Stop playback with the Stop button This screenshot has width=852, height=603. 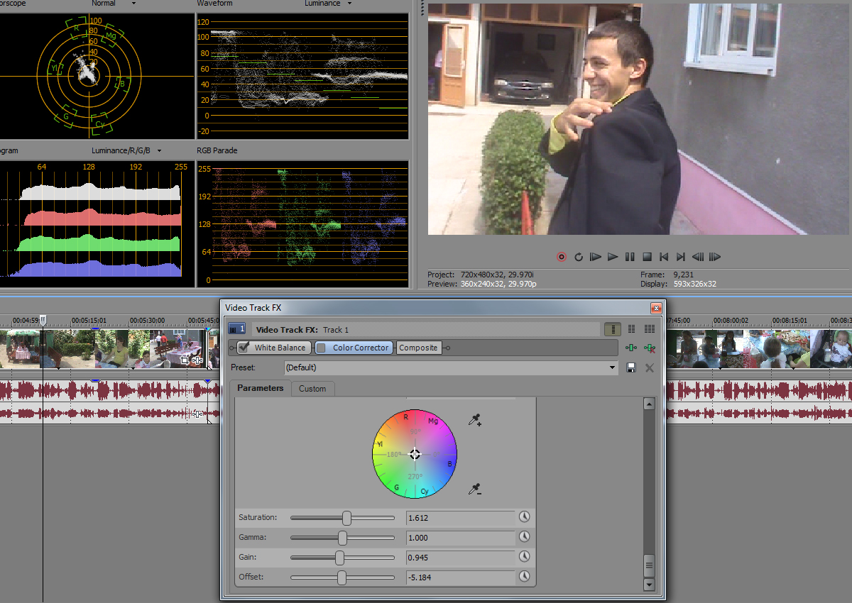point(647,257)
